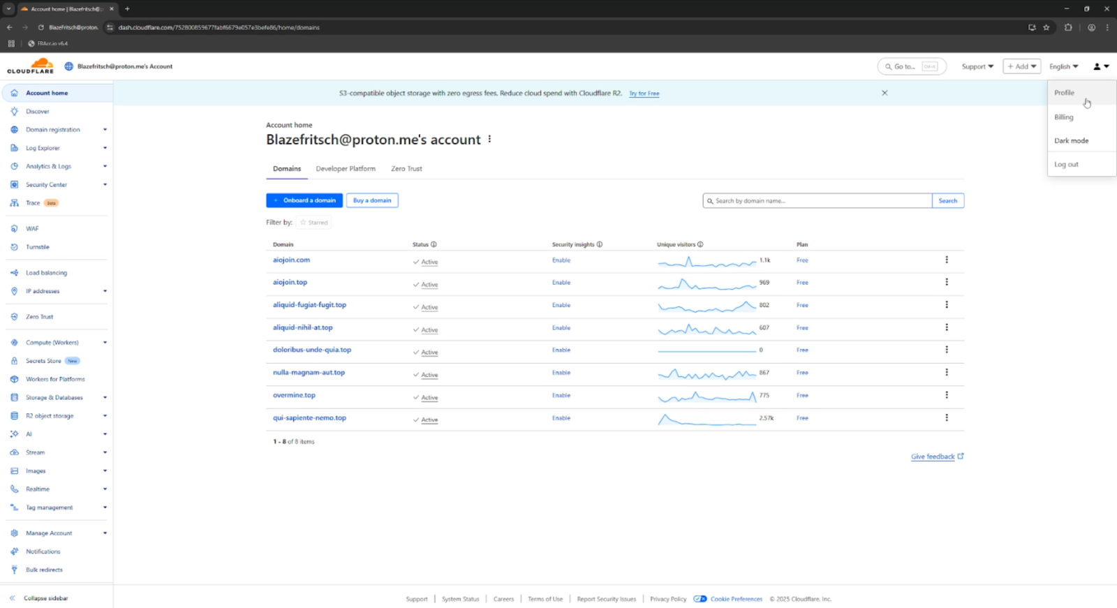Click Enable security insights for qui-sapiente-nemo.top

[x=561, y=418]
